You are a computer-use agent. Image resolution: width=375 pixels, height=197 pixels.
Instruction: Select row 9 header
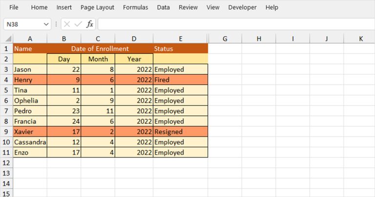6,131
